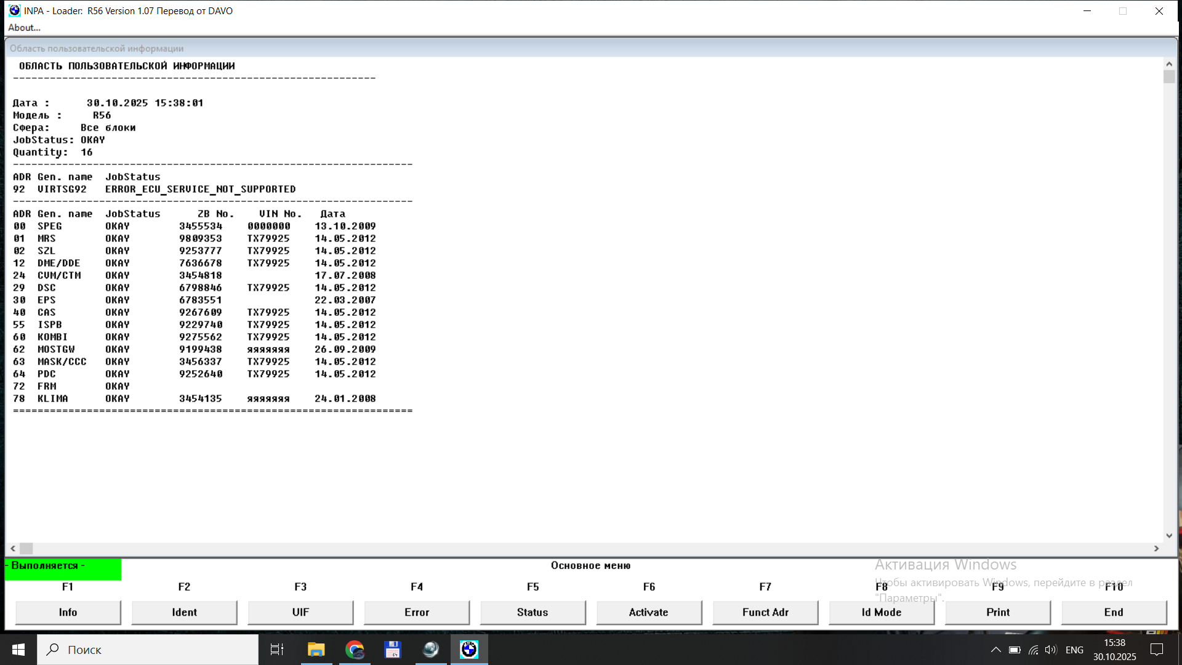
Task: Click the Id Mode button
Action: click(881, 612)
